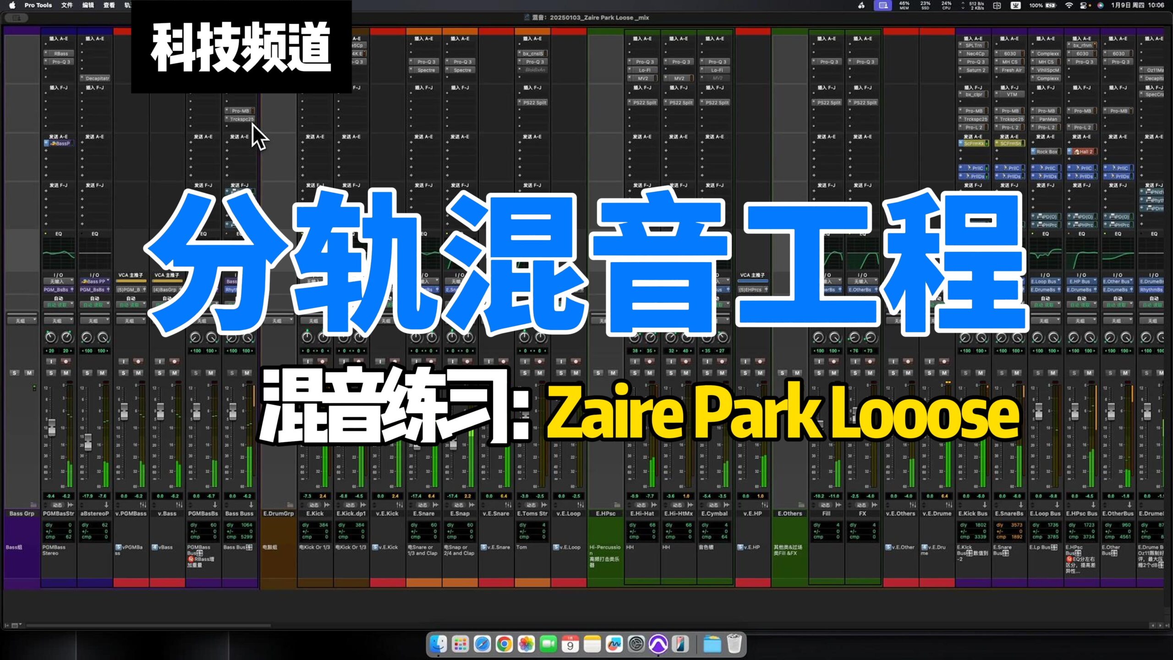Click the audio track type icon on E.Kick
Image resolution: width=1173 pixels, height=660 pixels.
[327, 505]
